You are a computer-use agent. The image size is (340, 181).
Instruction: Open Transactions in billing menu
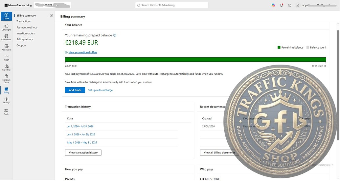(x=24, y=21)
